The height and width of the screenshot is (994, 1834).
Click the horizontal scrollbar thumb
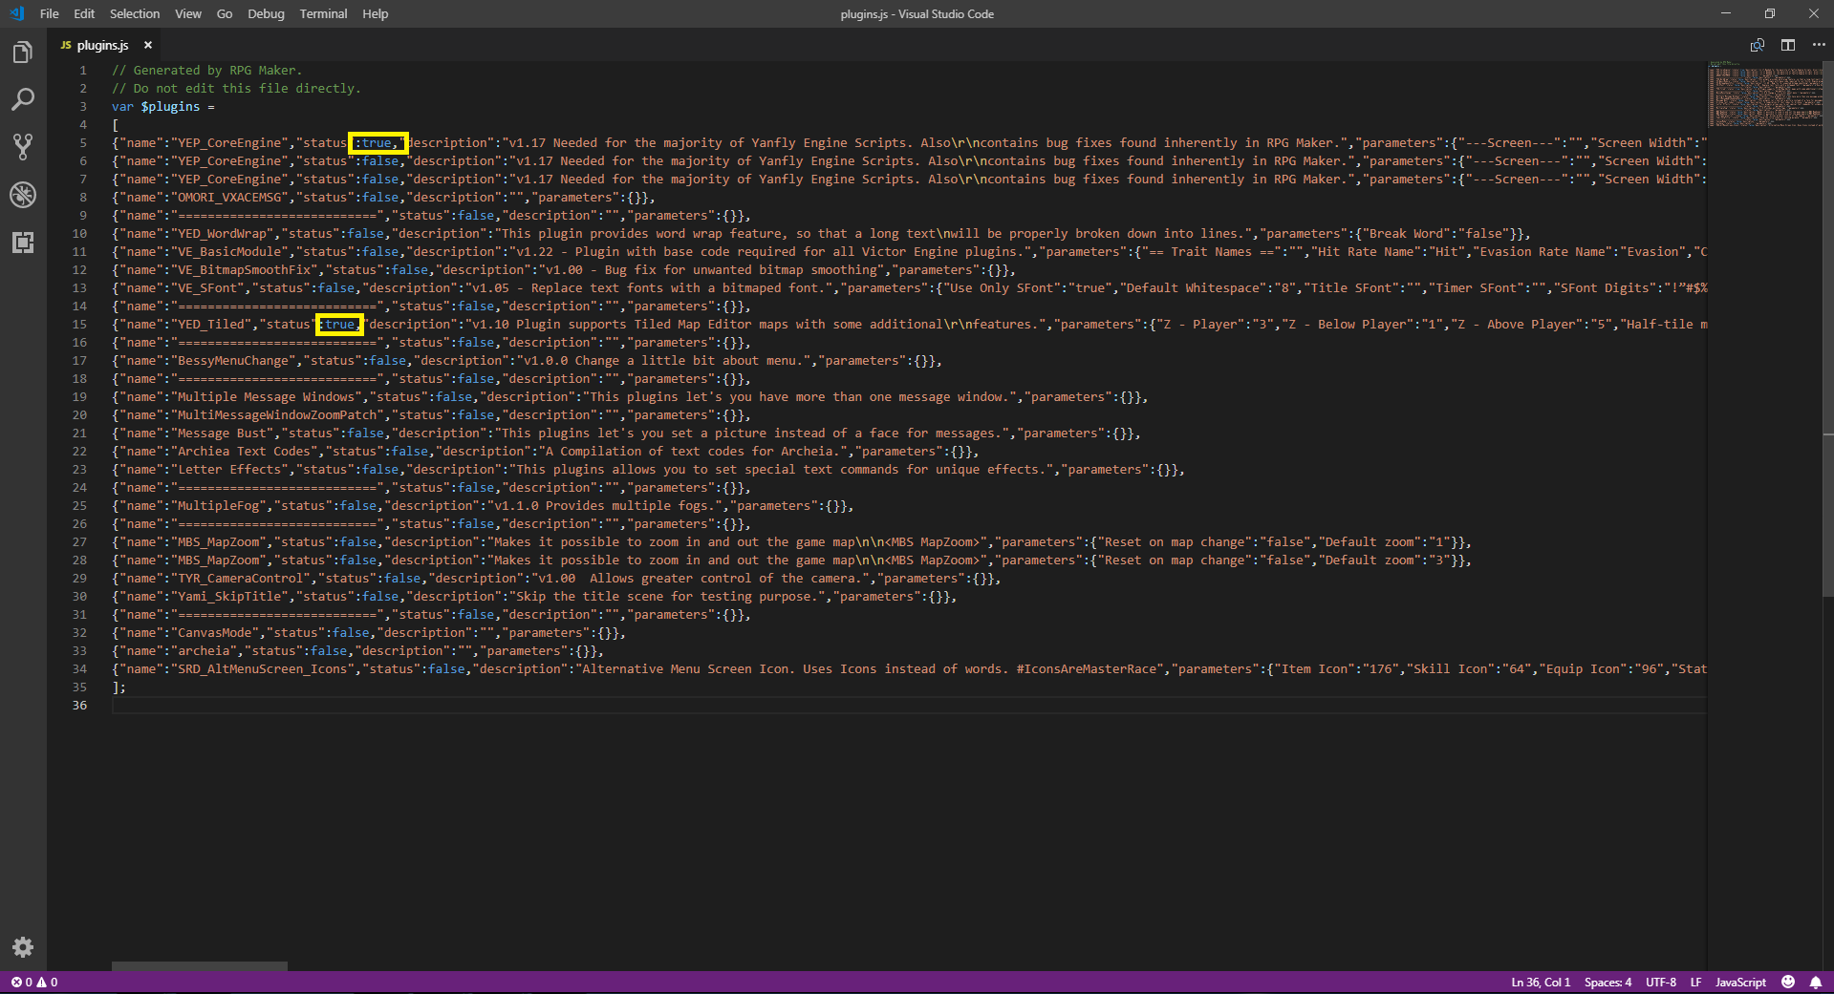200,966
